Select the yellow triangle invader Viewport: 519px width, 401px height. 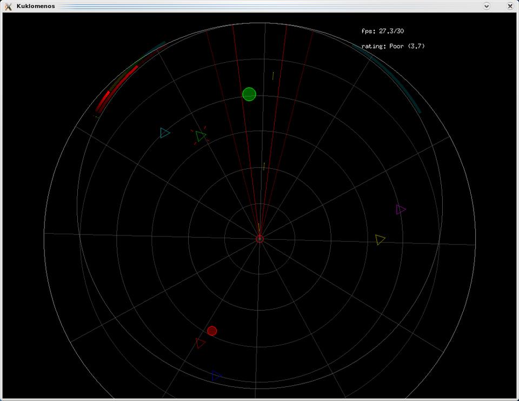point(380,239)
